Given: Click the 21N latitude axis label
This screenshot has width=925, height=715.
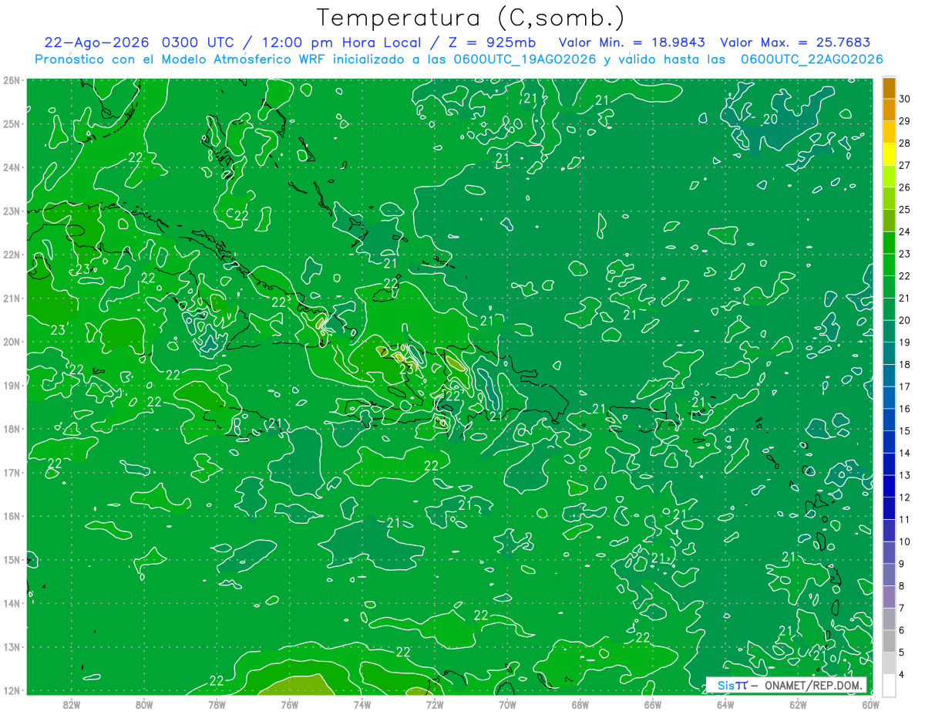Looking at the screenshot, I should tap(12, 298).
